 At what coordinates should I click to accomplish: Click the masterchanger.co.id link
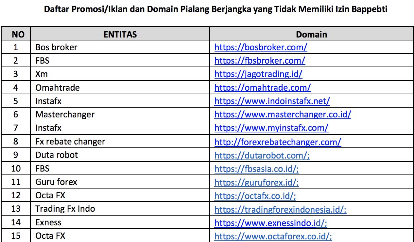(283, 114)
